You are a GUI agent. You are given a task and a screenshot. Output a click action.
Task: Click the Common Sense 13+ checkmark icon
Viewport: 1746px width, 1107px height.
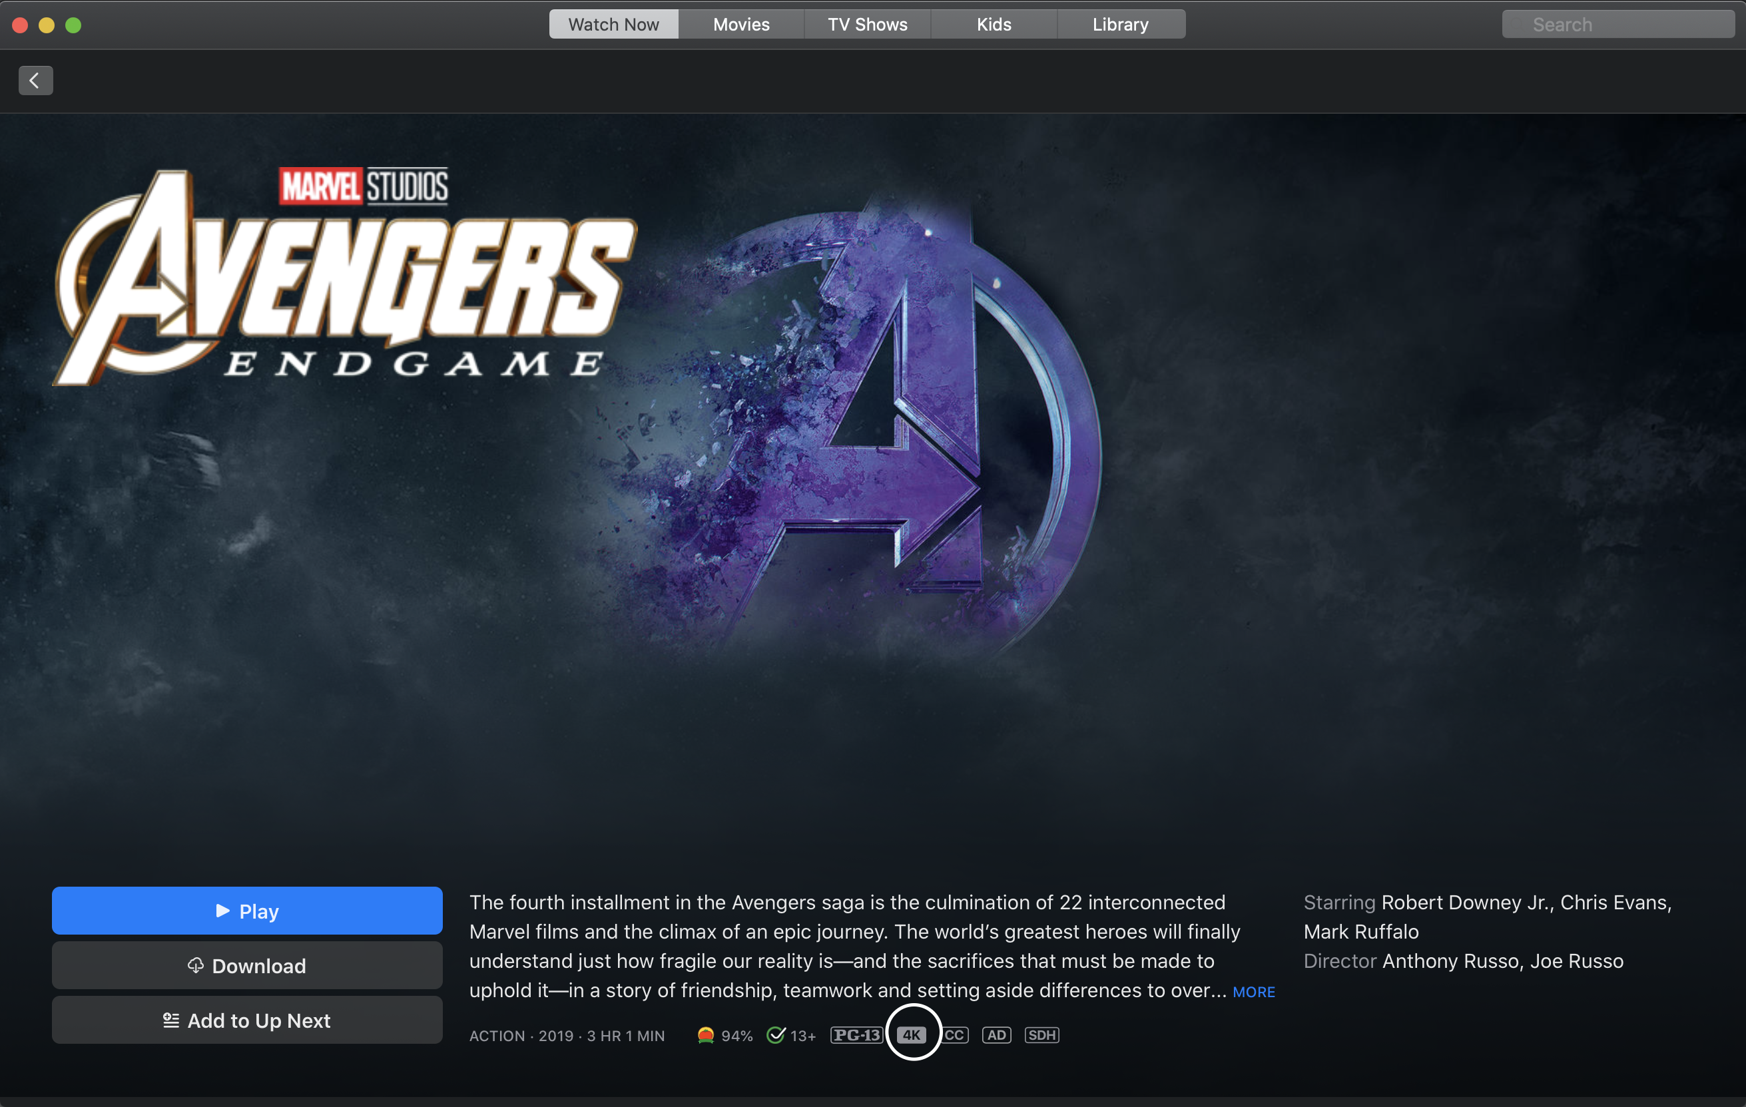(776, 1034)
